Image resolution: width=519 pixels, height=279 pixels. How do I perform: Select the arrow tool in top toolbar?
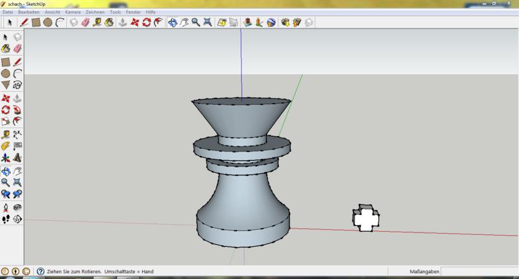pos(10,22)
